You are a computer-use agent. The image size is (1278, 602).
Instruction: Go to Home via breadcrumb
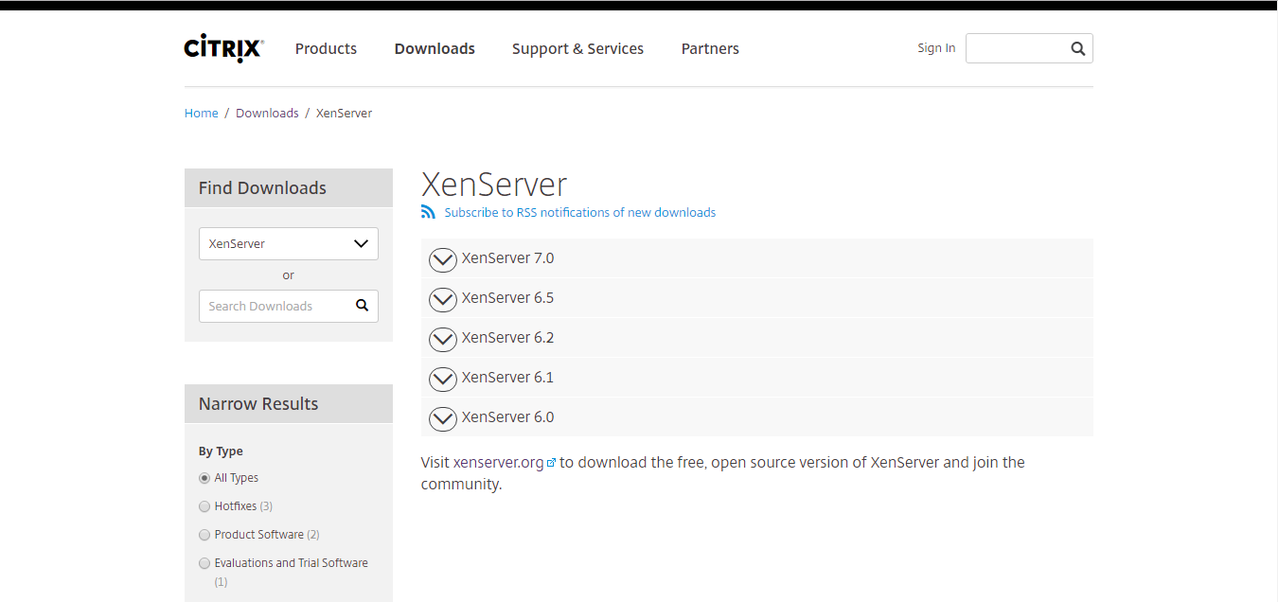202,113
